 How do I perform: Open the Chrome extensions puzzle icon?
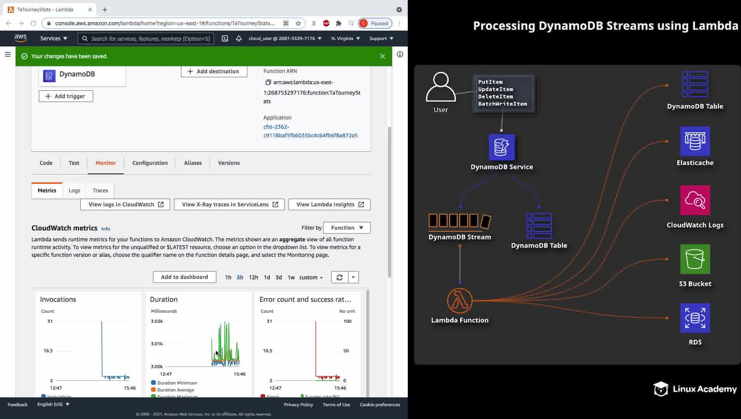coord(339,23)
